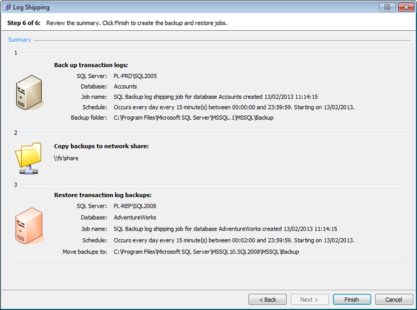417x310 pixels.
Task: Go back to the previous wizard step
Action: point(267,299)
